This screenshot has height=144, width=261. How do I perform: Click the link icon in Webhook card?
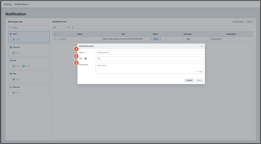click(x=14, y=93)
